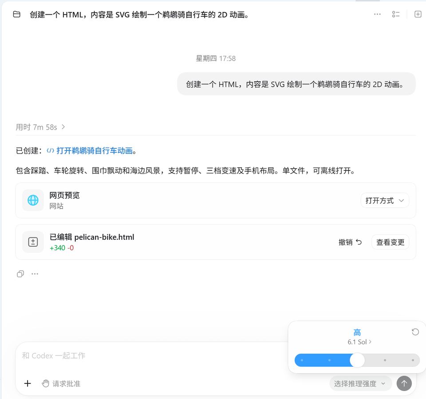
Task: Copy the response with the copy icon
Action: coord(20,274)
